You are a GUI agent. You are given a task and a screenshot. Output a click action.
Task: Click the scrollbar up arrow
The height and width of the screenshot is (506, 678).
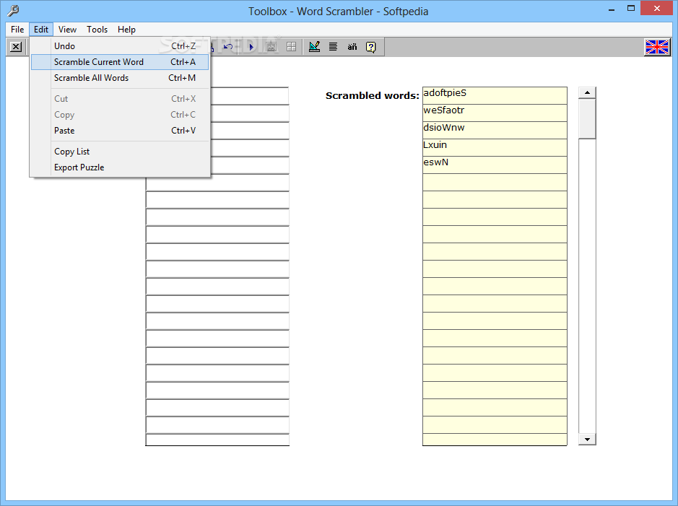coord(587,92)
